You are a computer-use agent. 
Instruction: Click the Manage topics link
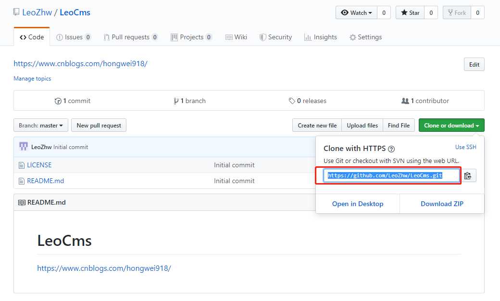coord(32,79)
